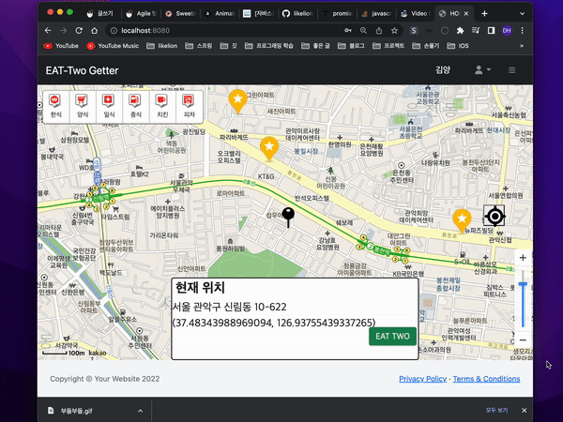Click the current-location crosshair button
The image size is (563, 422).
495,216
